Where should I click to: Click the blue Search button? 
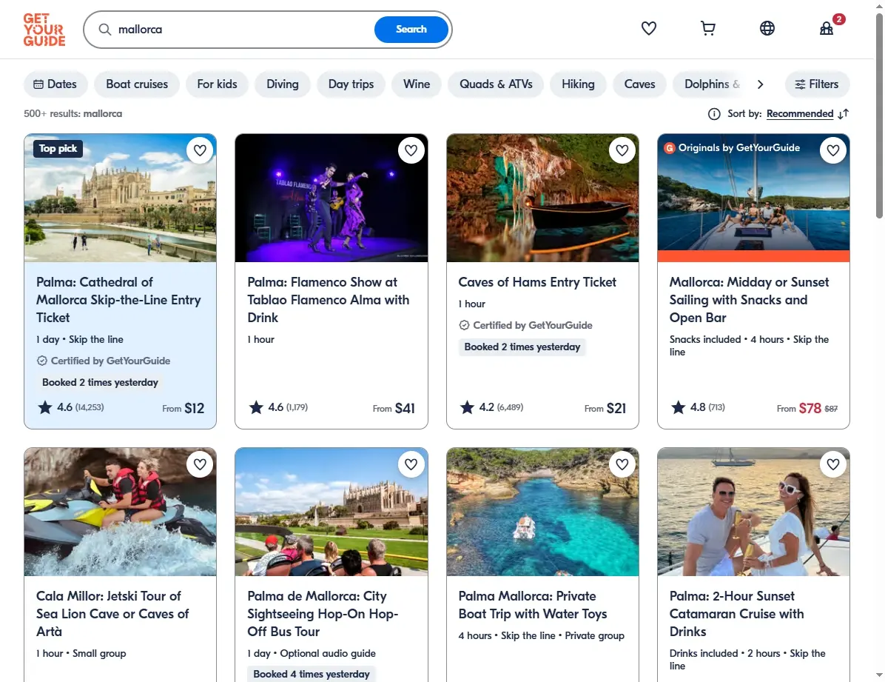tap(411, 30)
